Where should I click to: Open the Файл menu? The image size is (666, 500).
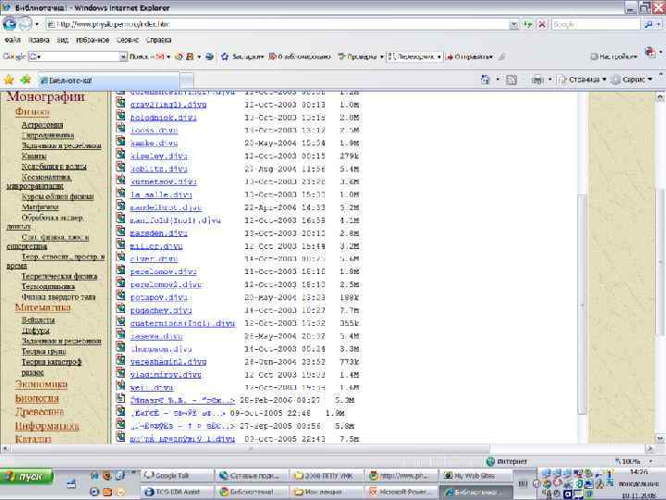(x=12, y=40)
